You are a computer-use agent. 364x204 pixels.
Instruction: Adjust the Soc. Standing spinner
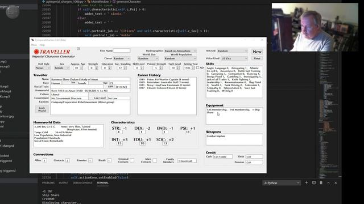(122, 68)
